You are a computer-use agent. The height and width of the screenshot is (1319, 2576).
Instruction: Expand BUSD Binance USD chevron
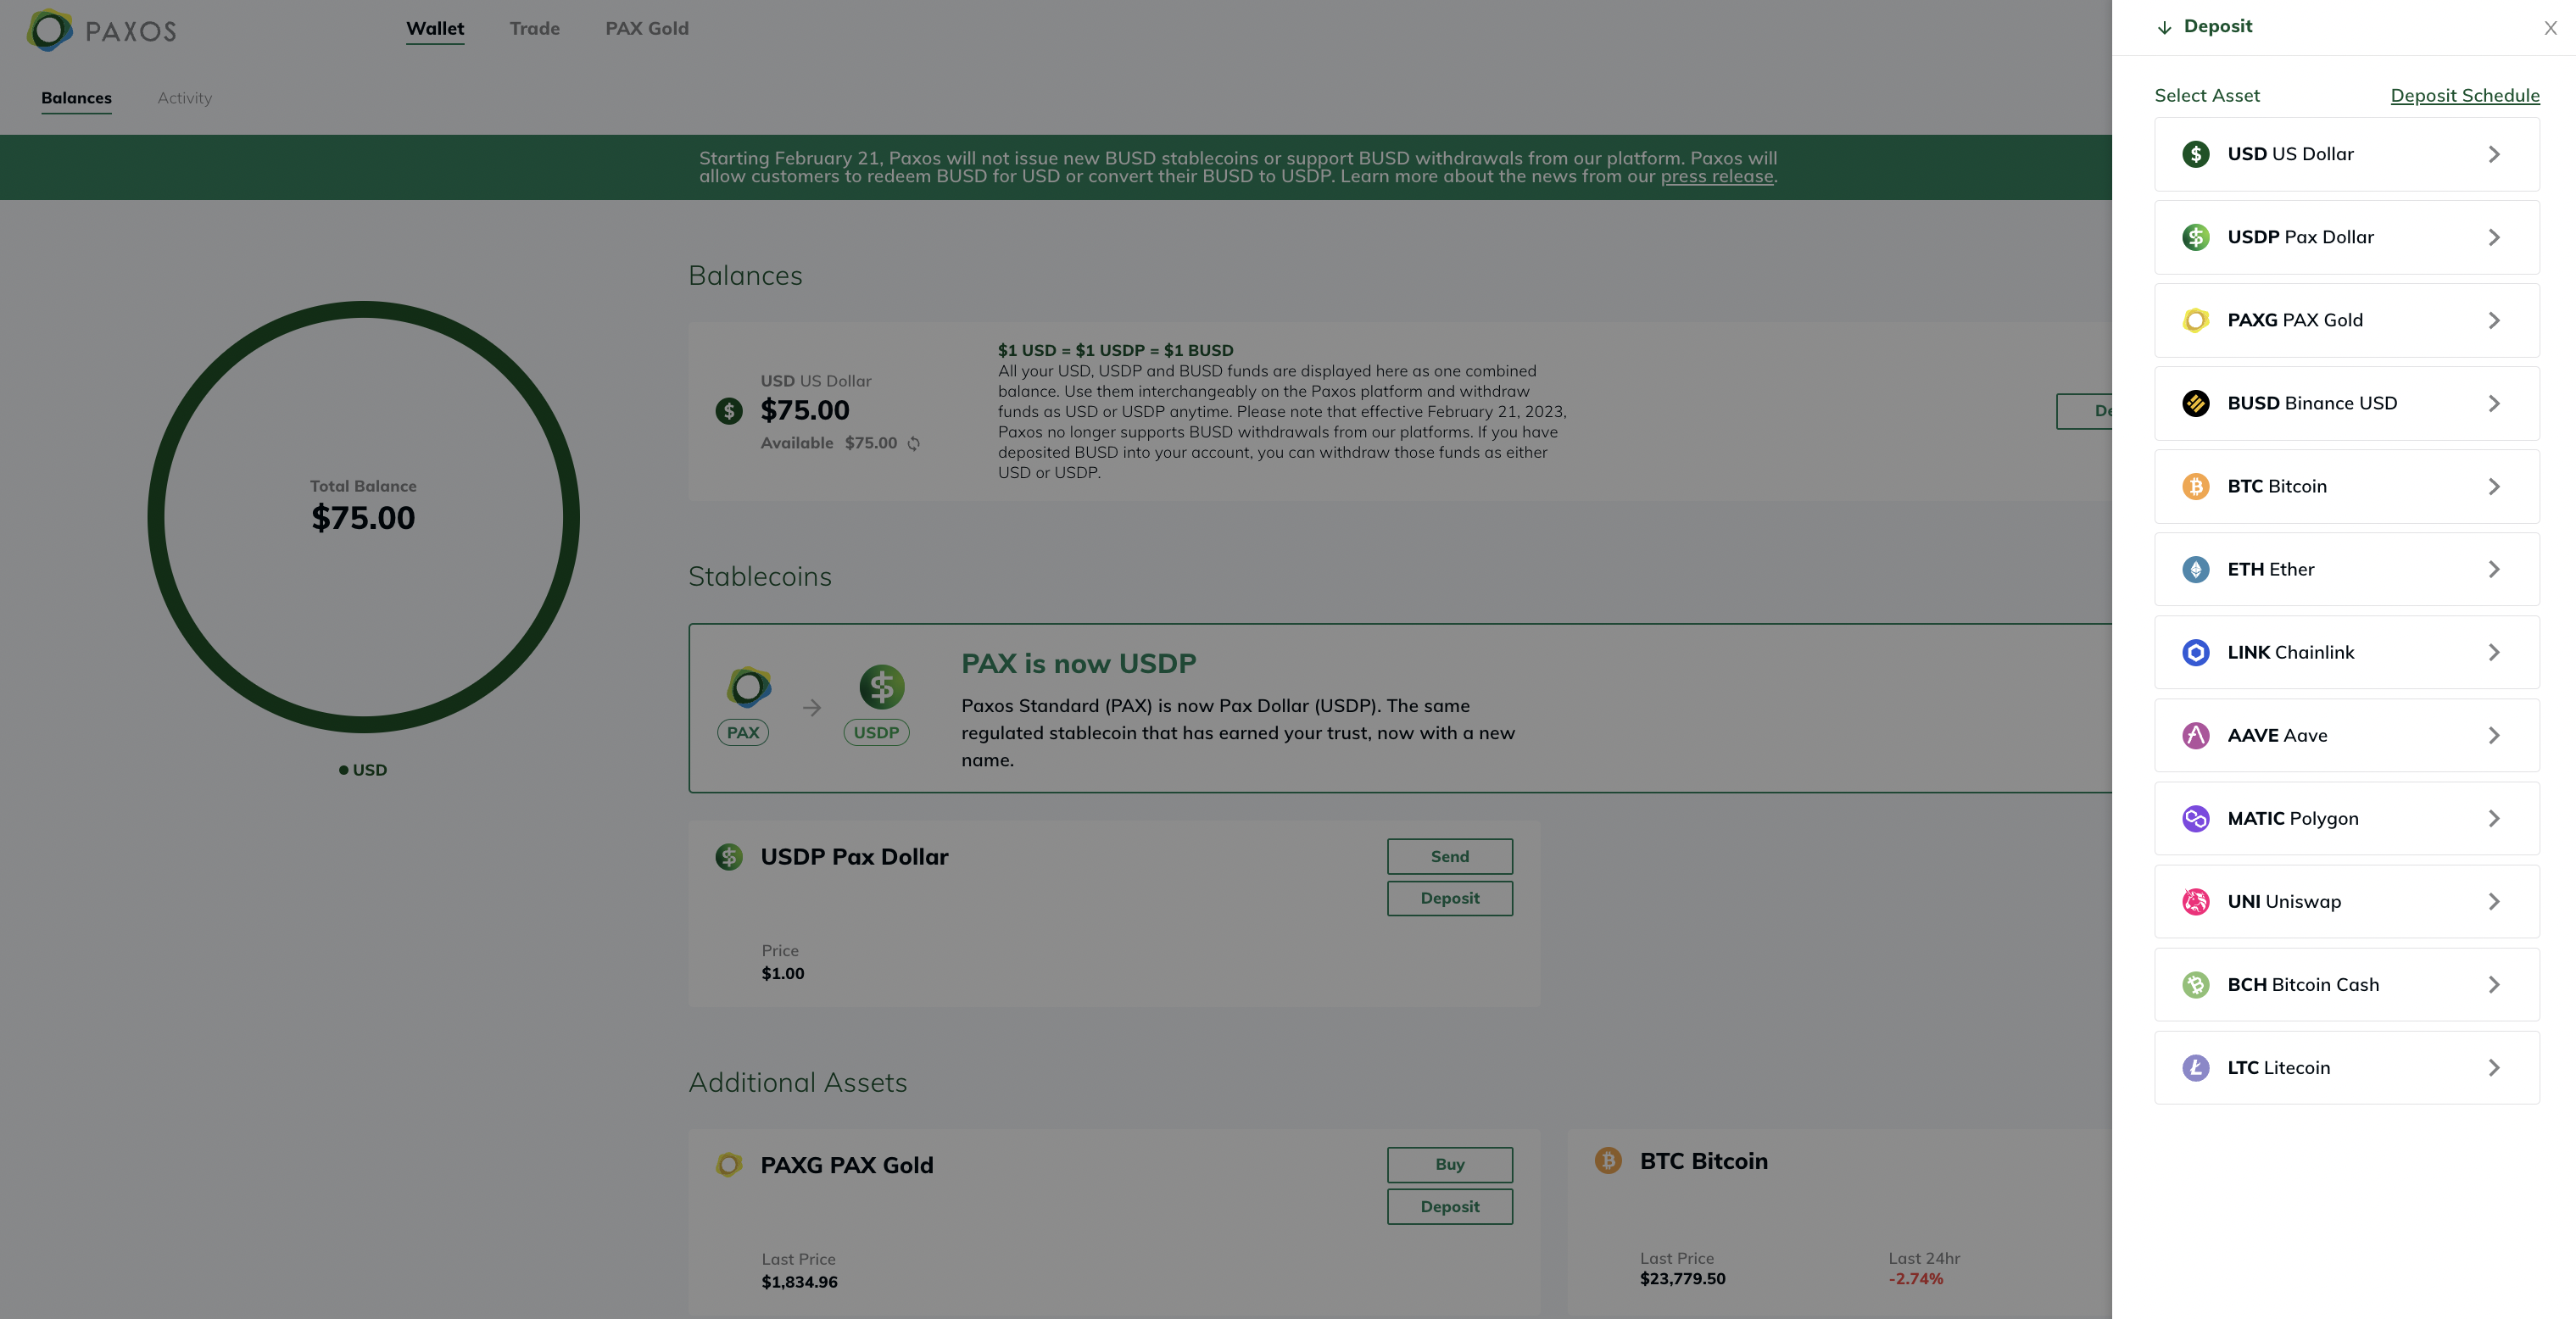point(2494,403)
